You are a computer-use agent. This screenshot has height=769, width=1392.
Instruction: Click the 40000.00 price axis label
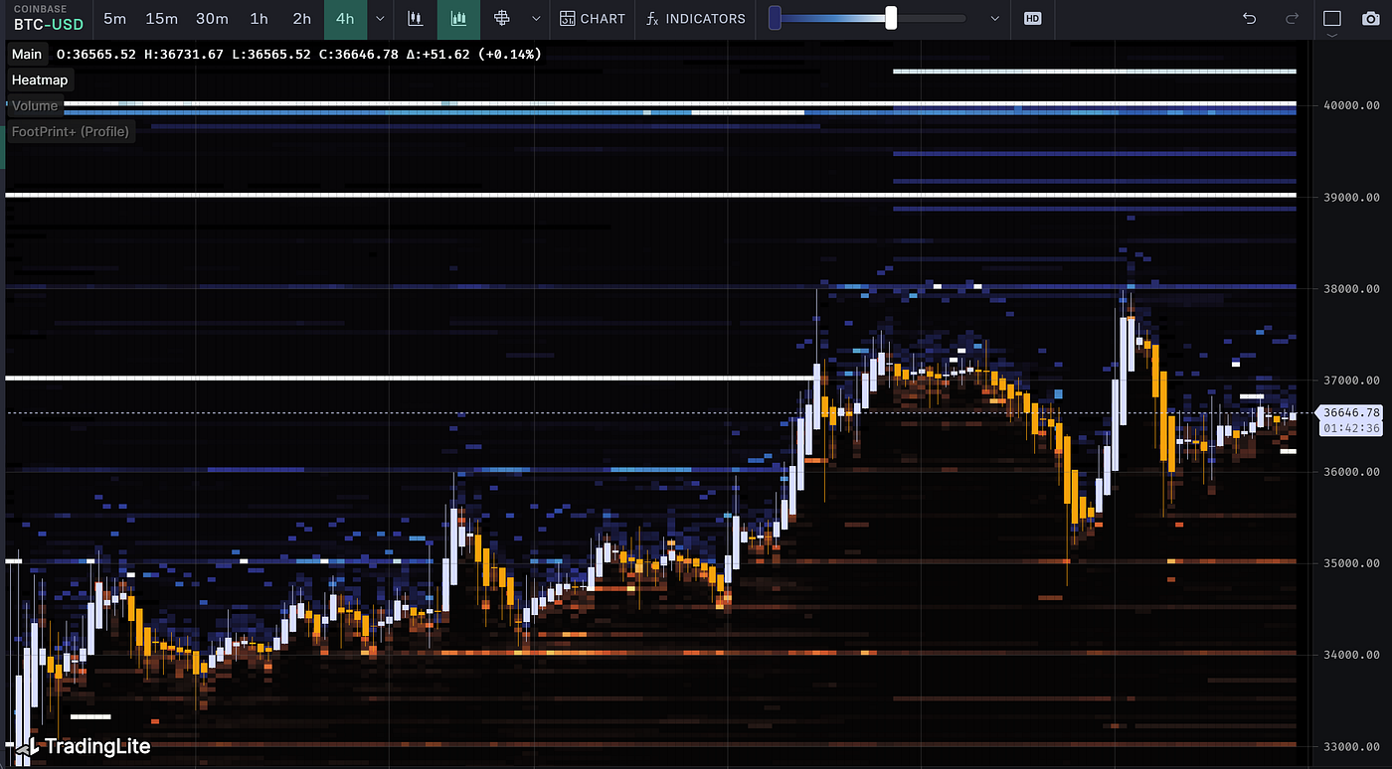(1350, 105)
